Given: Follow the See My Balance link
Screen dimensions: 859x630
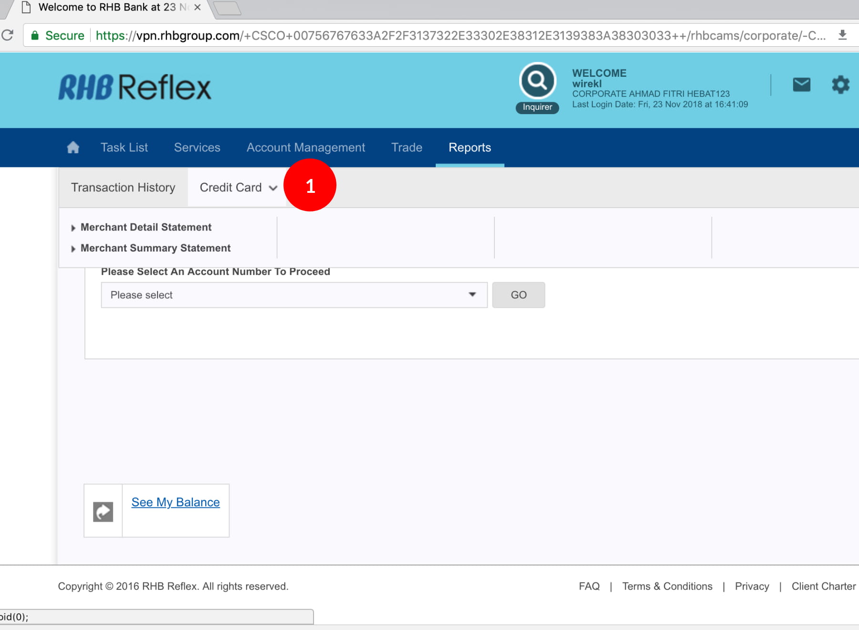Looking at the screenshot, I should [176, 503].
